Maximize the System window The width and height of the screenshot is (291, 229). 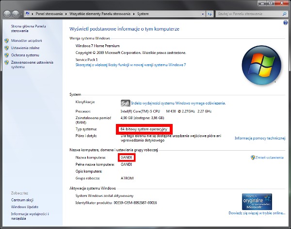[271, 3]
